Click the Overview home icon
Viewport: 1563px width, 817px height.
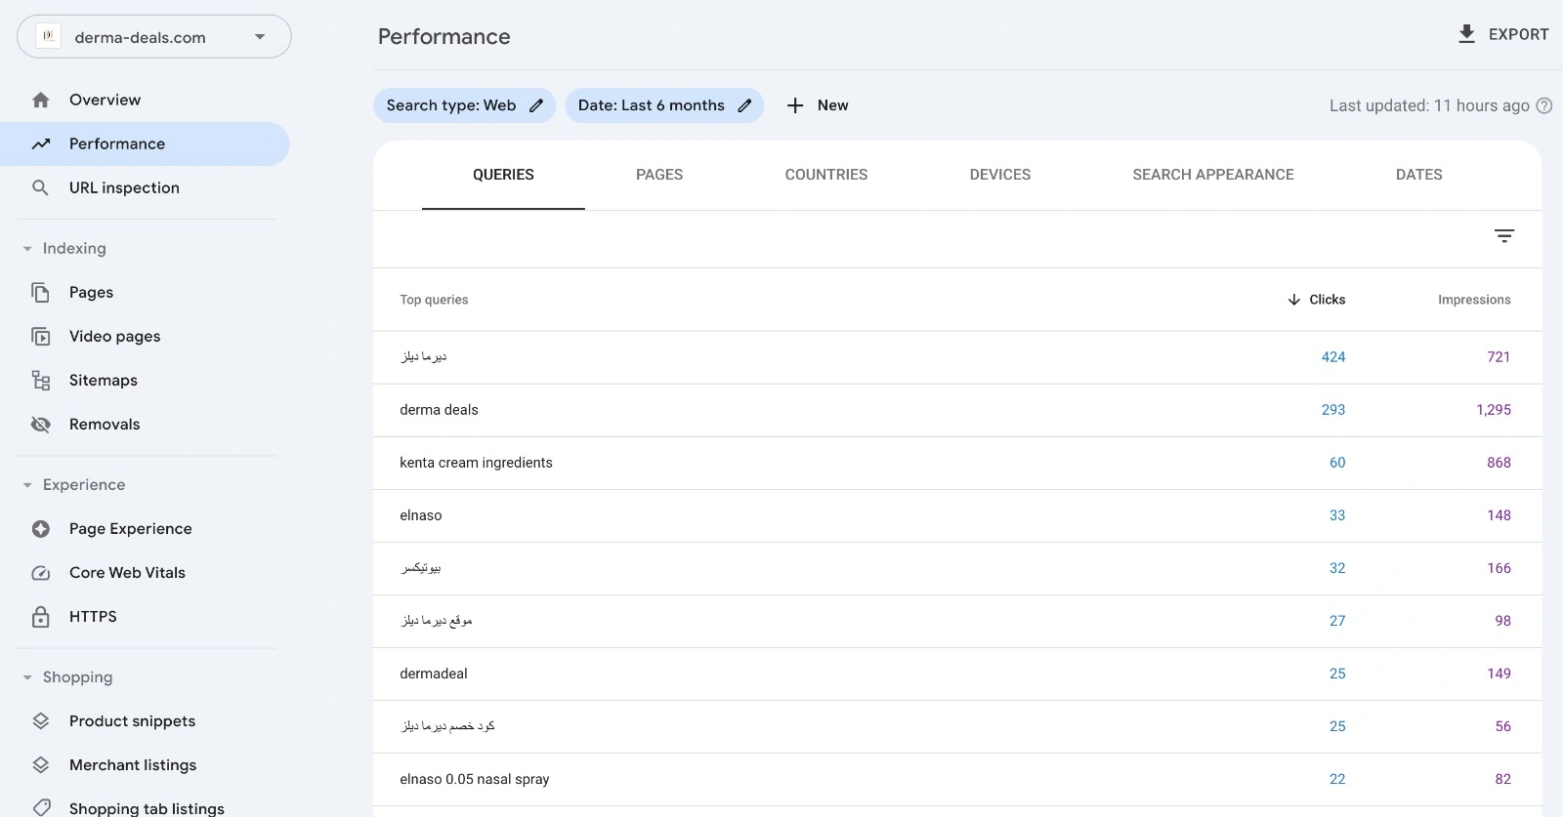point(40,100)
